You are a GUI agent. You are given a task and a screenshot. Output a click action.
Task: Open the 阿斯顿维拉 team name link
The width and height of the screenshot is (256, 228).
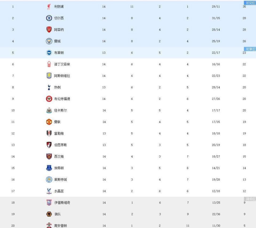[62, 76]
